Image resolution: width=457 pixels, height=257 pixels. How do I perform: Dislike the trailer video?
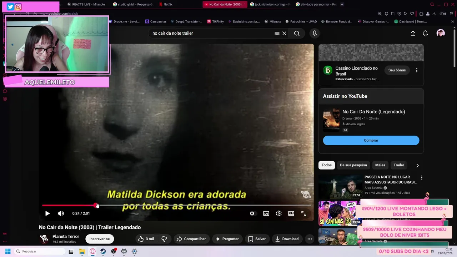pos(164,239)
